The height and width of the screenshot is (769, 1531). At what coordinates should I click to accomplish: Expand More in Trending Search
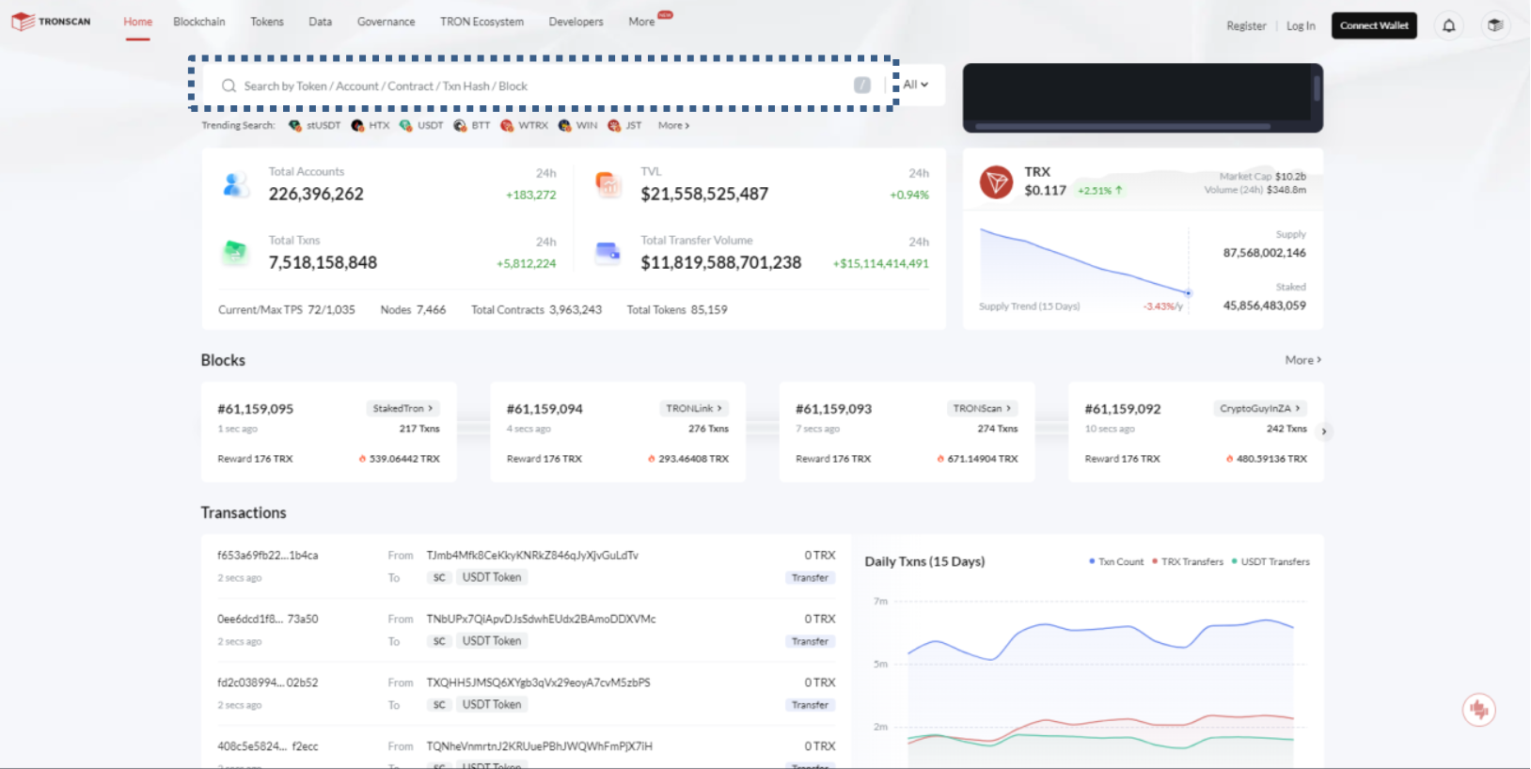(673, 125)
